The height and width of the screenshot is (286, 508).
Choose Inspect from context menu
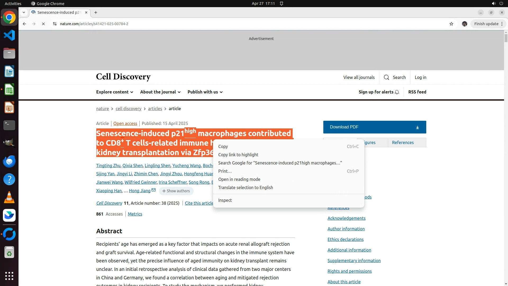(225, 200)
